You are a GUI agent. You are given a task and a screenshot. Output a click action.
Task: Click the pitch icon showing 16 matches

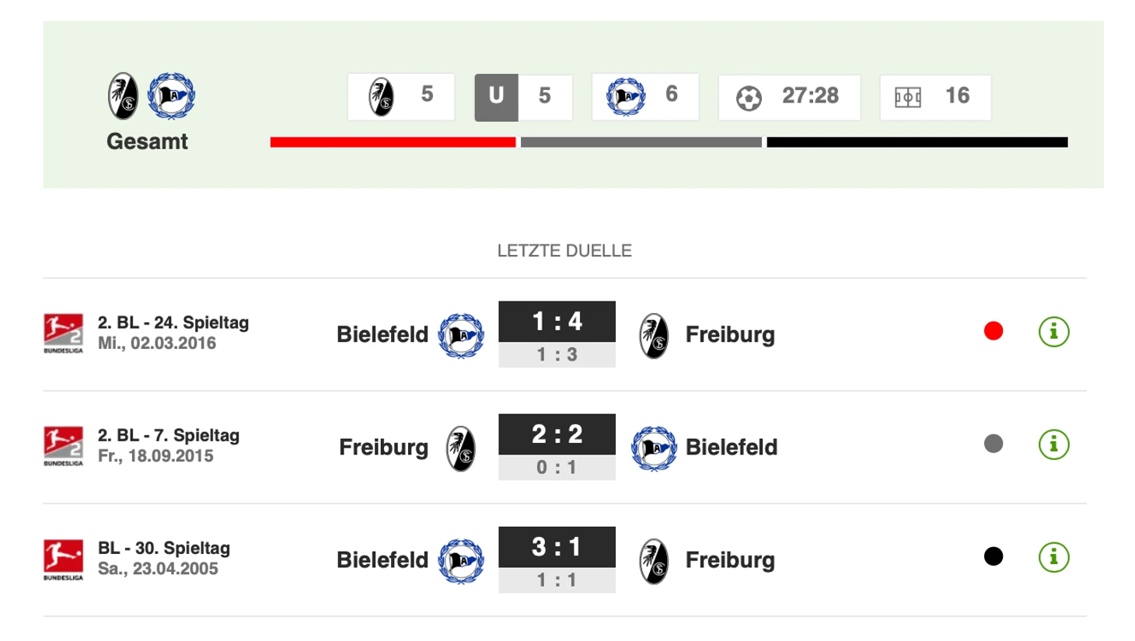pyautogui.click(x=907, y=98)
